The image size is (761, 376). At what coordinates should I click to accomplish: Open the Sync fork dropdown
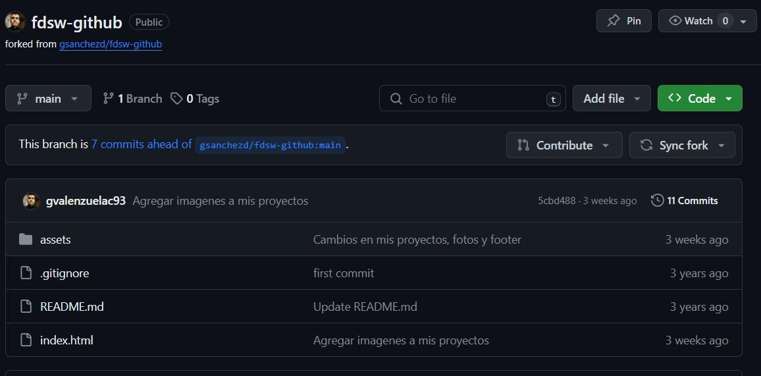pos(681,146)
